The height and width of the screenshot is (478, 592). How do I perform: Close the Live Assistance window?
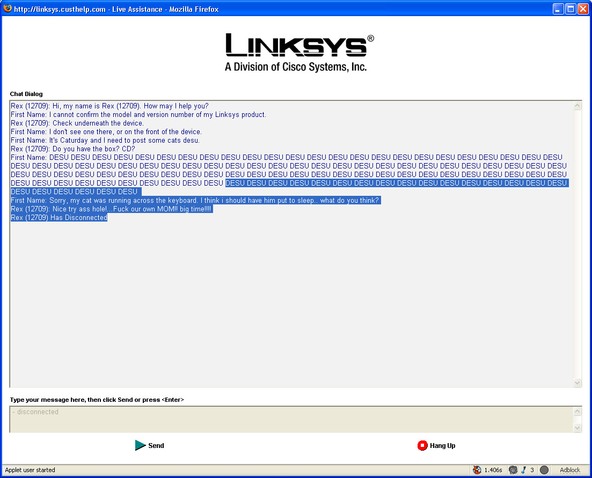pyautogui.click(x=583, y=9)
